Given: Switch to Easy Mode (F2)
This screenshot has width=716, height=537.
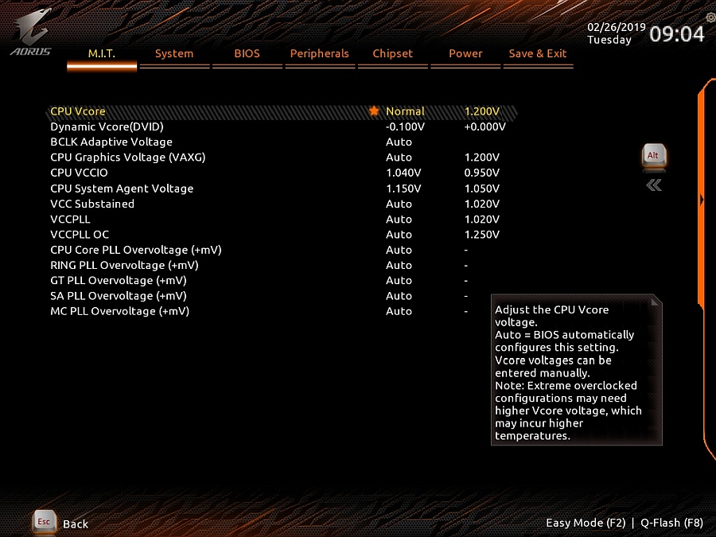Looking at the screenshot, I should tap(586, 523).
